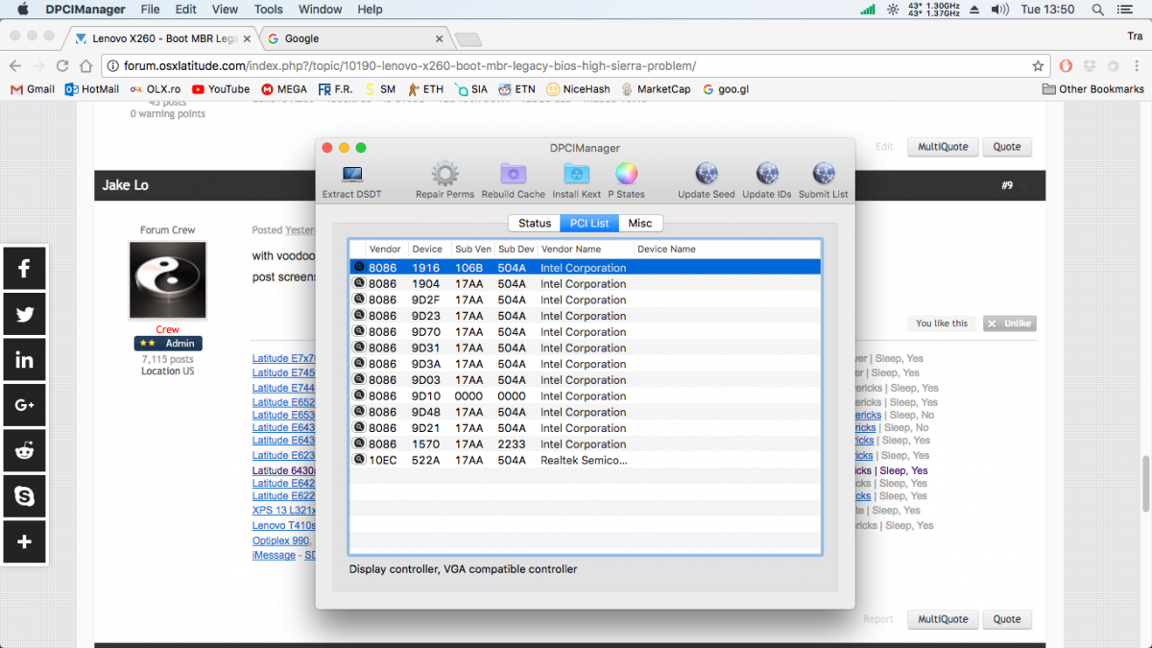
Task: Switch to the Misc tab
Action: click(x=640, y=223)
